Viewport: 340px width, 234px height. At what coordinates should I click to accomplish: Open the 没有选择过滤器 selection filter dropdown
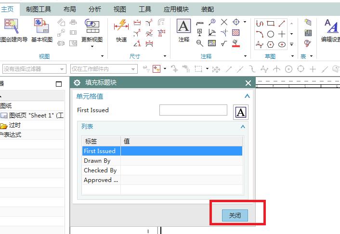click(34, 69)
